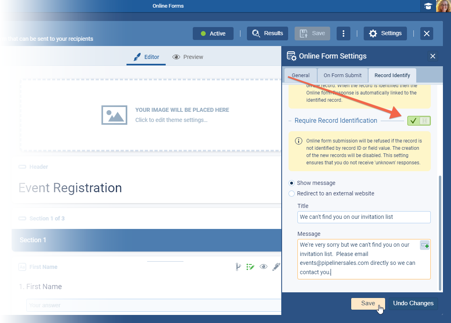This screenshot has height=323, width=451.
Task: Toggle Require Record Identification switch
Action: pyautogui.click(x=419, y=121)
